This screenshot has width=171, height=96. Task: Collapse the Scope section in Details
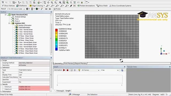pos(1,61)
